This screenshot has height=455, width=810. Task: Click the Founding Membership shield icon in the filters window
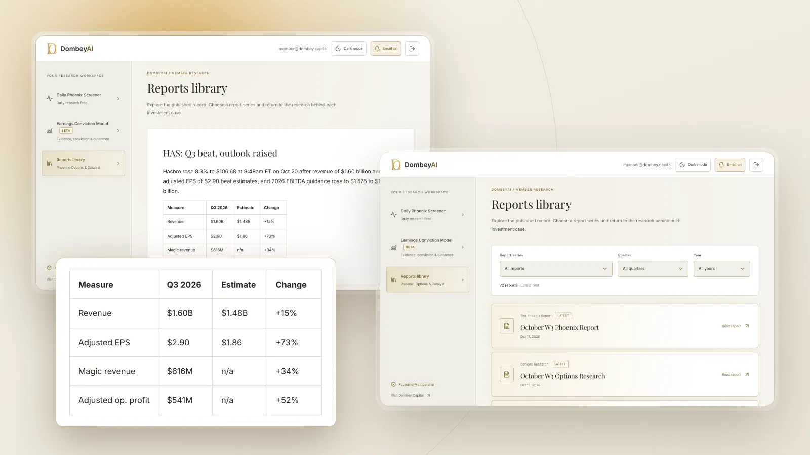click(393, 384)
